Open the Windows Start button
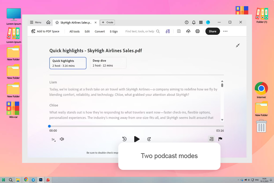274x183 pixels. (3, 180)
